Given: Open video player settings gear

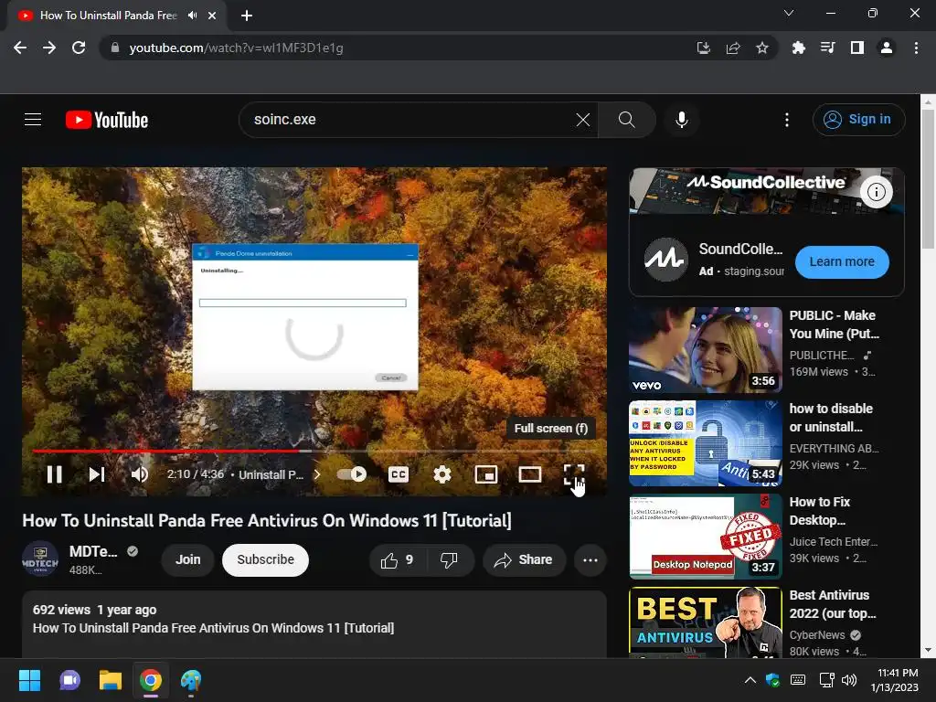Looking at the screenshot, I should [442, 474].
